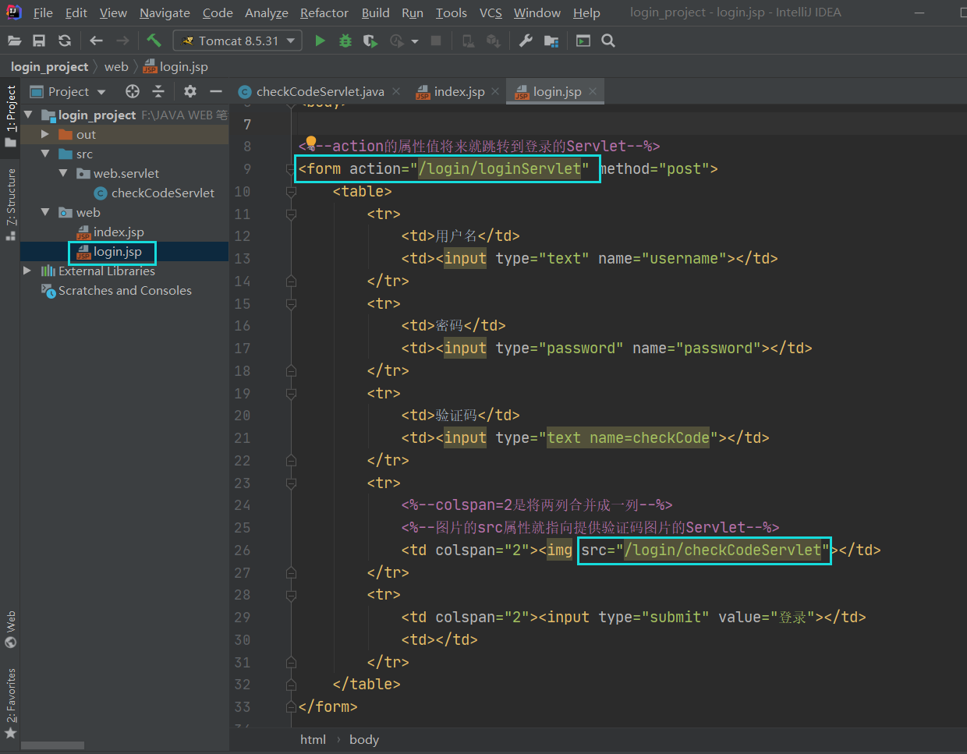Click the Save All icon

pyautogui.click(x=39, y=41)
